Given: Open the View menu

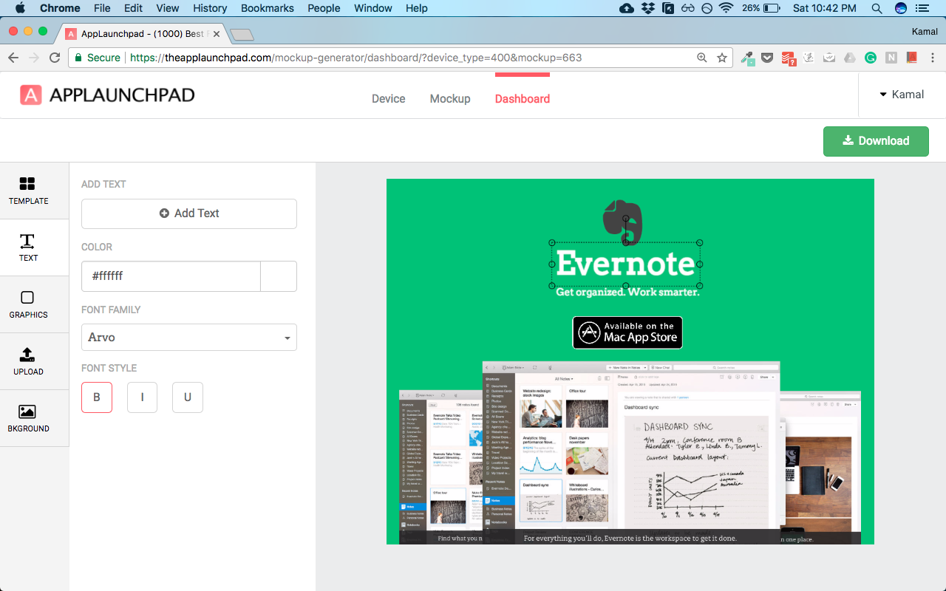Looking at the screenshot, I should tap(168, 8).
